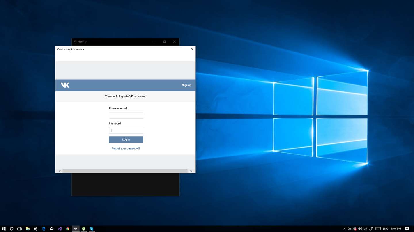Image resolution: width=414 pixels, height=232 pixels.
Task: Click the VK logo in the header
Action: pos(65,85)
